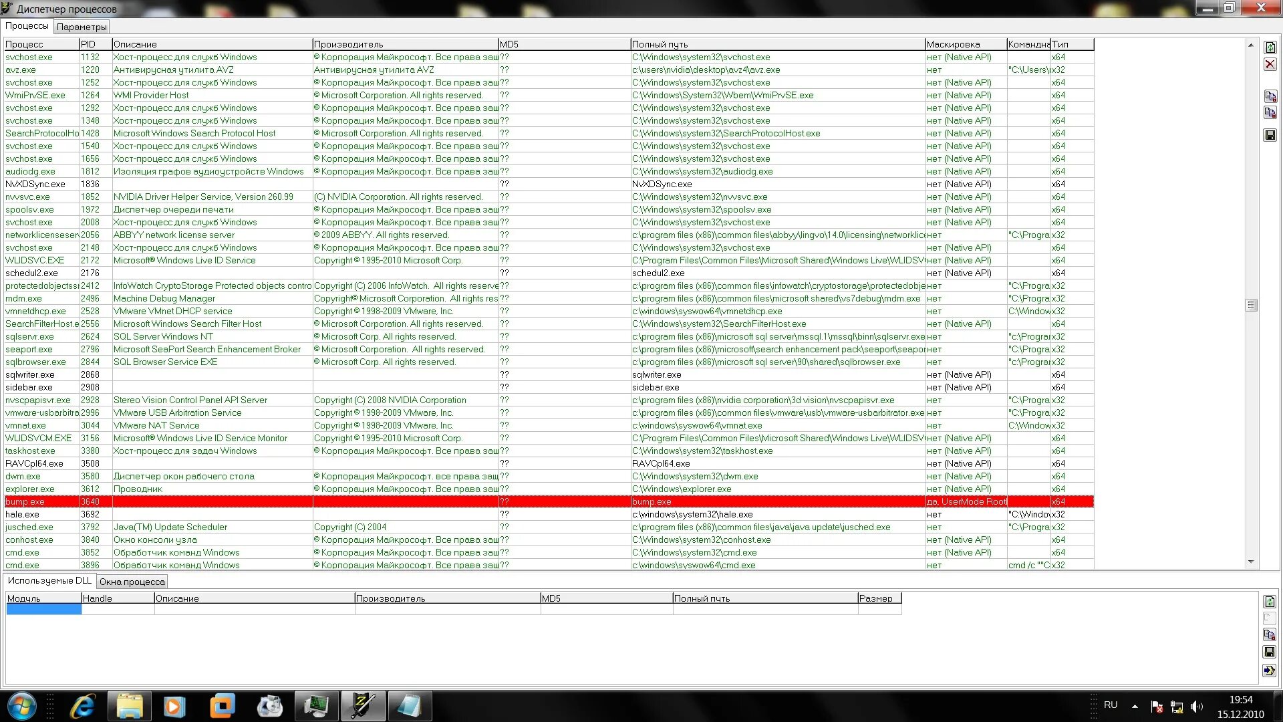Open the volume speaker tray icon
The width and height of the screenshot is (1283, 722).
tap(1196, 707)
